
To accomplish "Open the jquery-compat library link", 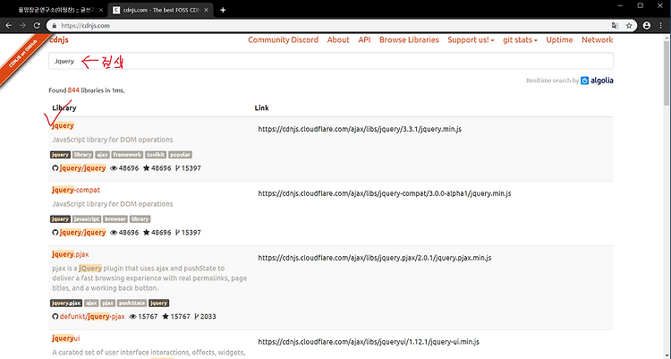I will [76, 190].
